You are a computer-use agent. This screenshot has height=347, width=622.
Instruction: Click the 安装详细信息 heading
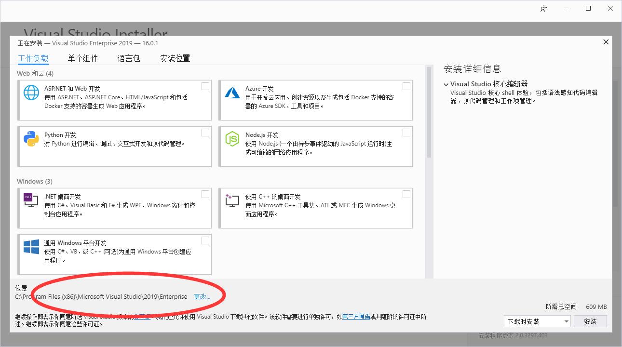point(473,69)
